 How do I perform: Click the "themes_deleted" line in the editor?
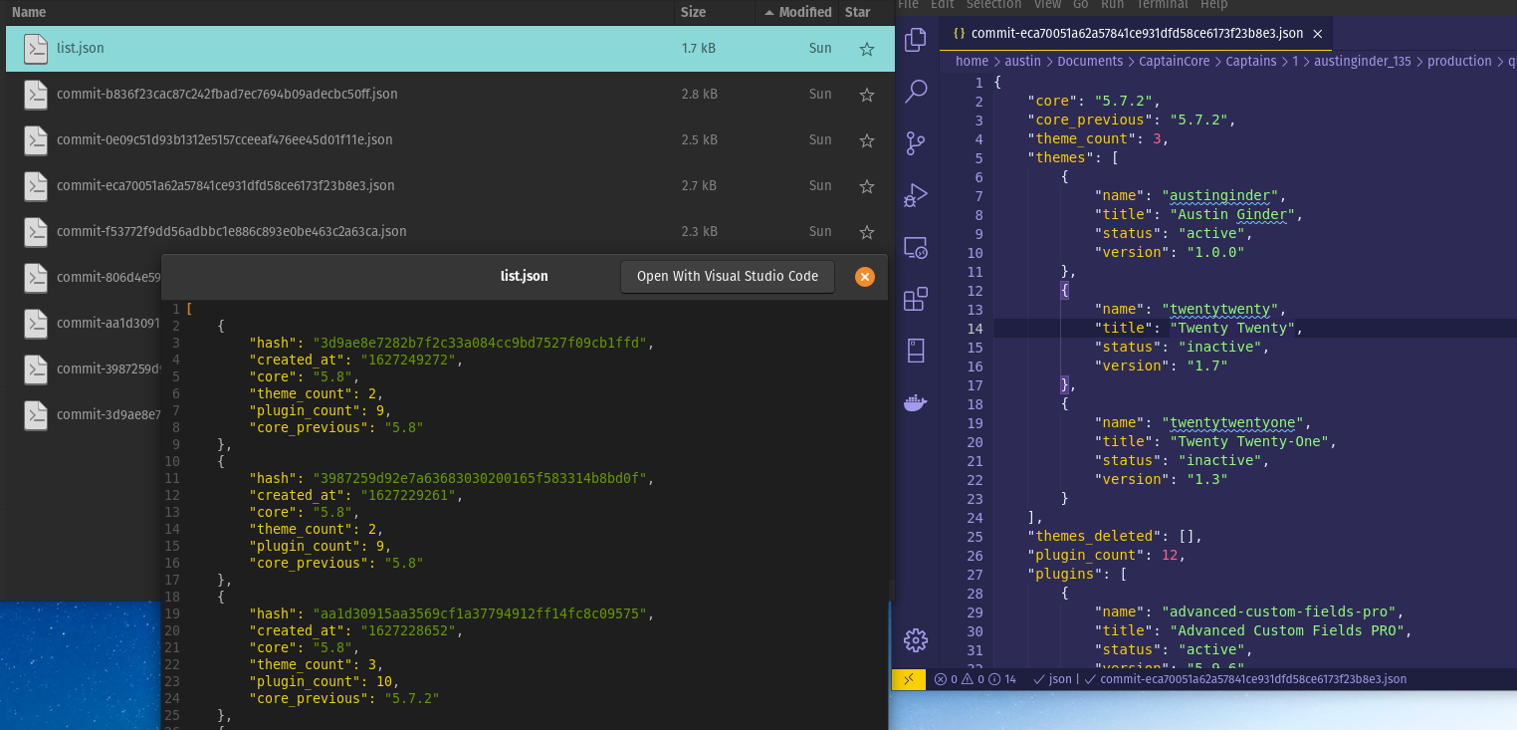tap(1115, 537)
